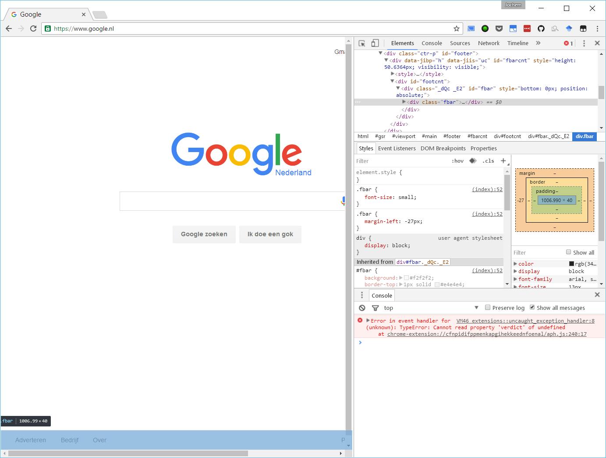Expand the computed display property
Image resolution: width=606 pixels, height=458 pixels.
click(515, 271)
